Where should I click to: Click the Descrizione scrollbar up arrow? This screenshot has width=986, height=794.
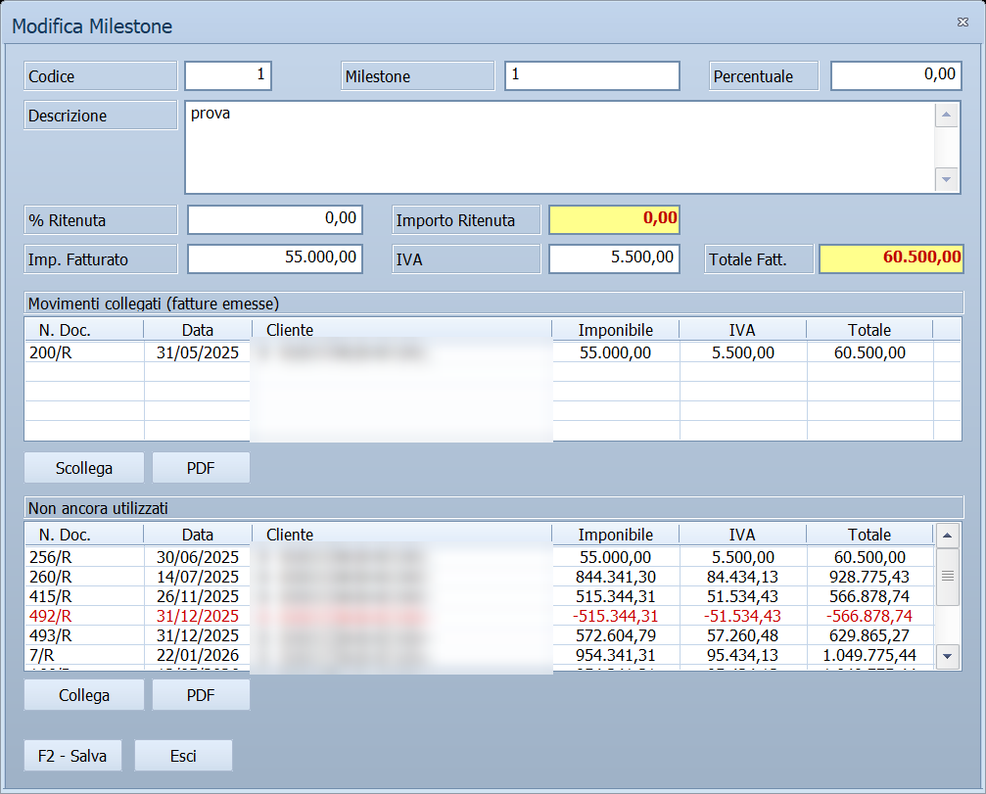click(x=947, y=116)
